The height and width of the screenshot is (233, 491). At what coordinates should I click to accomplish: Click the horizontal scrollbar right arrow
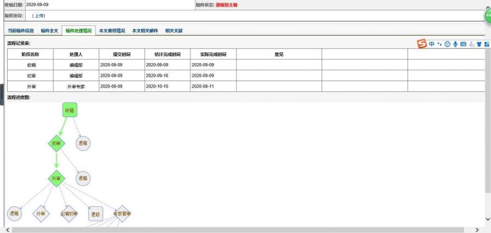tap(477, 230)
